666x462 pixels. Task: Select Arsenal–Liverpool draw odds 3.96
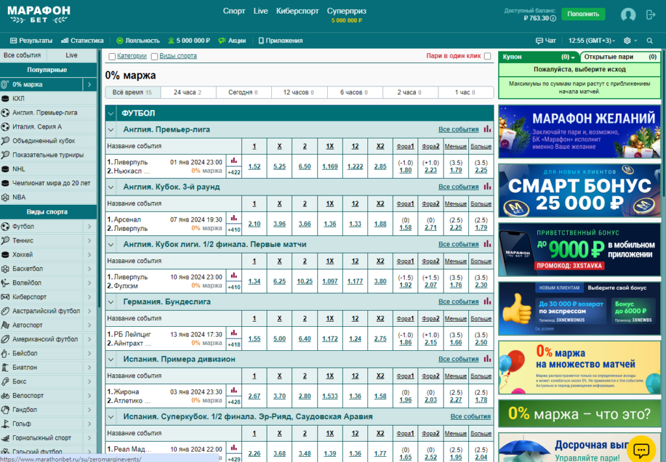pos(280,224)
